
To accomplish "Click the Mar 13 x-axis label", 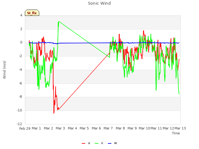I will click(x=180, y=128).
